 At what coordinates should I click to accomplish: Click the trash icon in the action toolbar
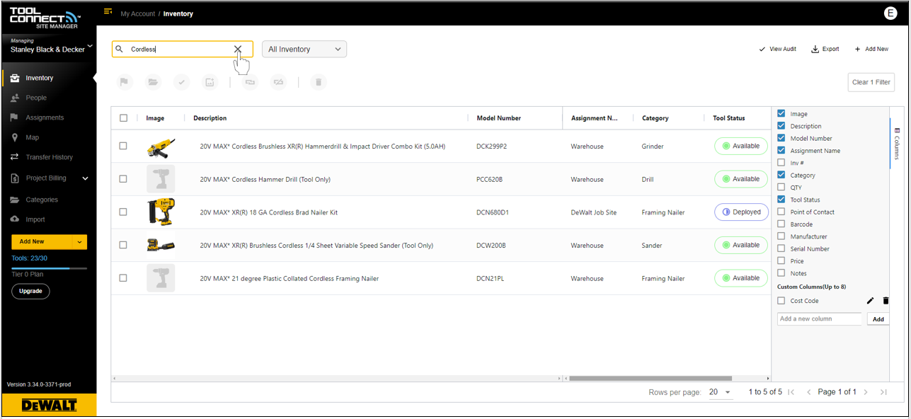tap(319, 82)
